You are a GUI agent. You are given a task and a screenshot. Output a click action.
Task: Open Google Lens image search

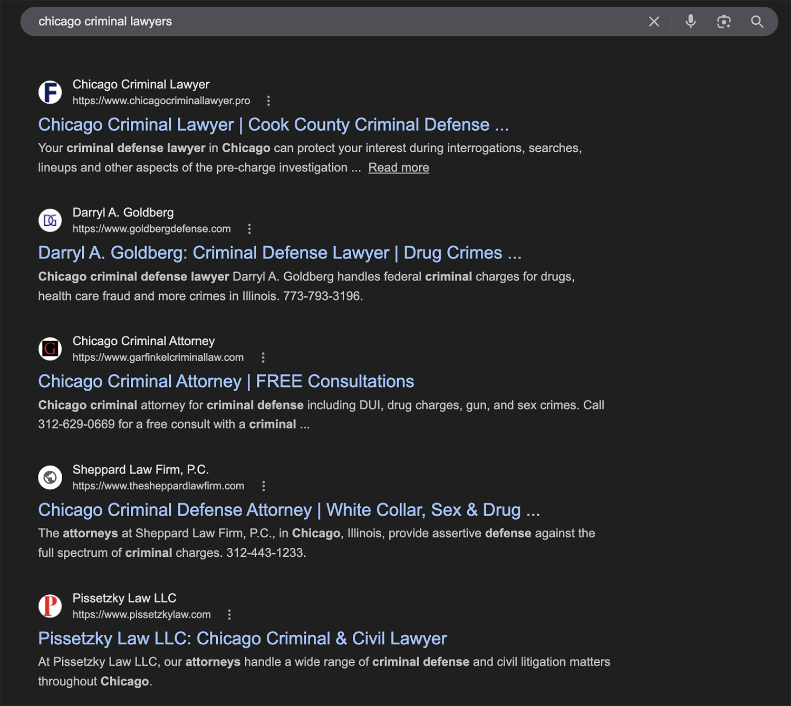[x=723, y=22]
